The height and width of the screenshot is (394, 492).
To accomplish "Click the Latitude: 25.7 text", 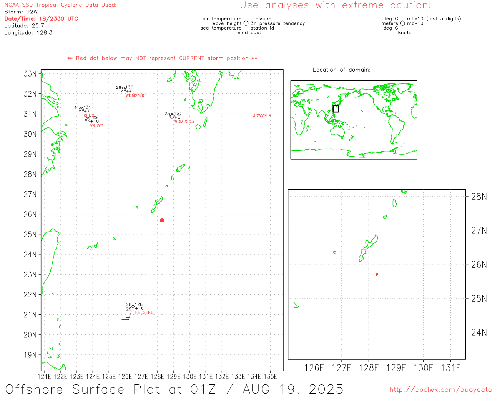I will pos(24,26).
